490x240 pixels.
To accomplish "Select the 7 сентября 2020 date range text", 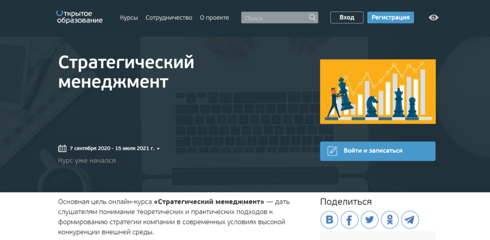I will 112,149.
